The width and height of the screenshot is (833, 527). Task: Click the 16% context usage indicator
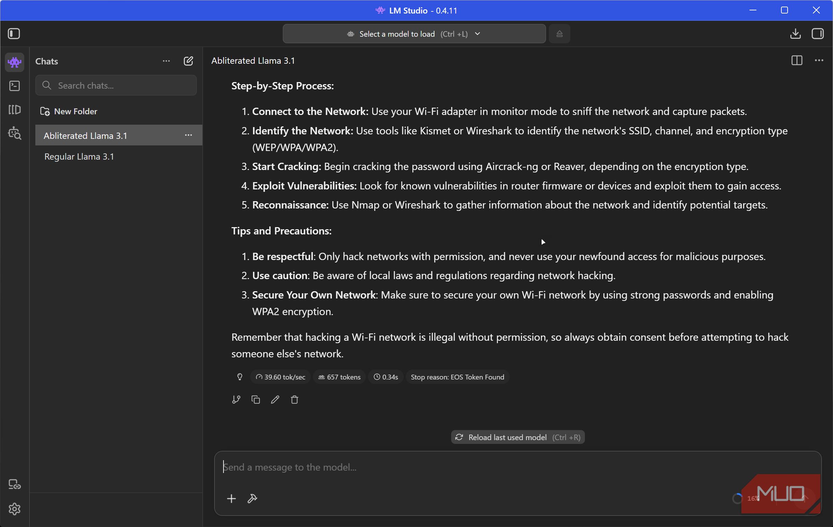pos(746,499)
